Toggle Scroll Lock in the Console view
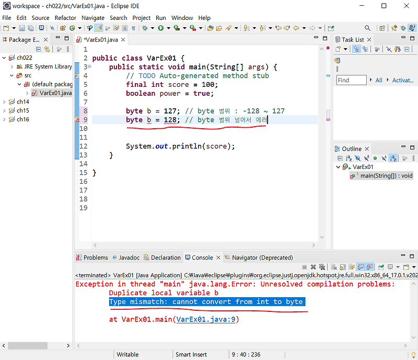 342,266
